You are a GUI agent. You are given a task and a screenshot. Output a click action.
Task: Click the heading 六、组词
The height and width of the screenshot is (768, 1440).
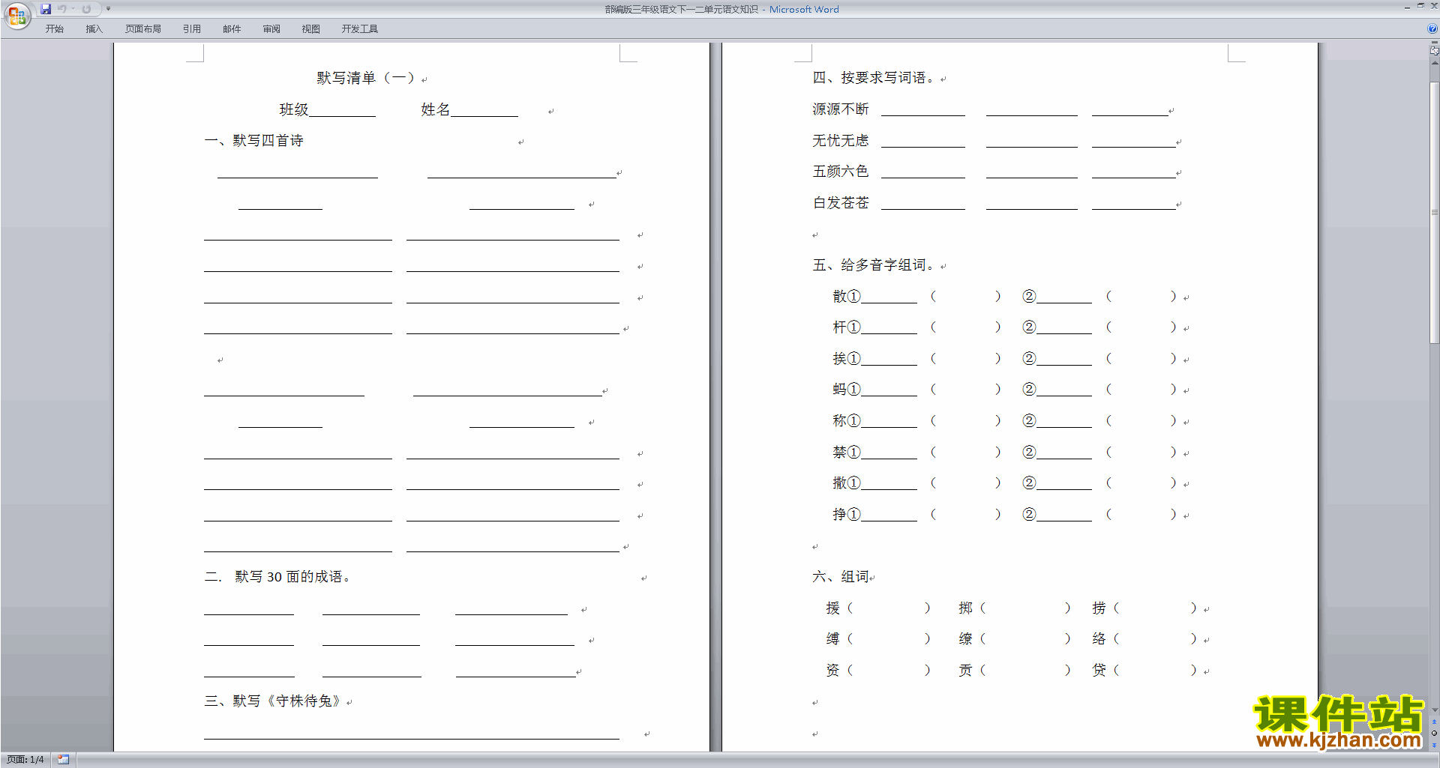(x=841, y=577)
